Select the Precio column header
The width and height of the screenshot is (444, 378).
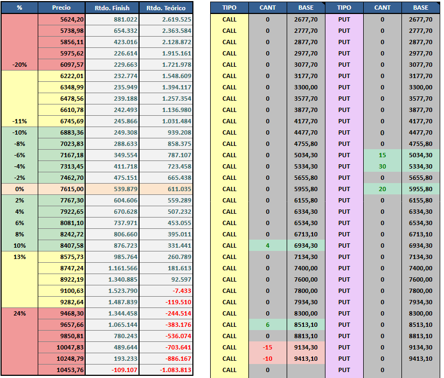(61, 8)
